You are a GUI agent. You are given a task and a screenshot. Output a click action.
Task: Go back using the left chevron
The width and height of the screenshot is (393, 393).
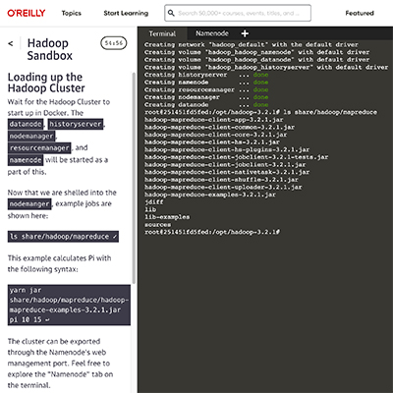coord(11,43)
